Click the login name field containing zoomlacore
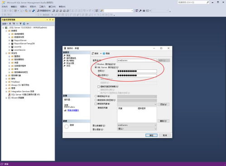Image resolution: width=226 pixels, height=166 pixels. (x=137, y=60)
